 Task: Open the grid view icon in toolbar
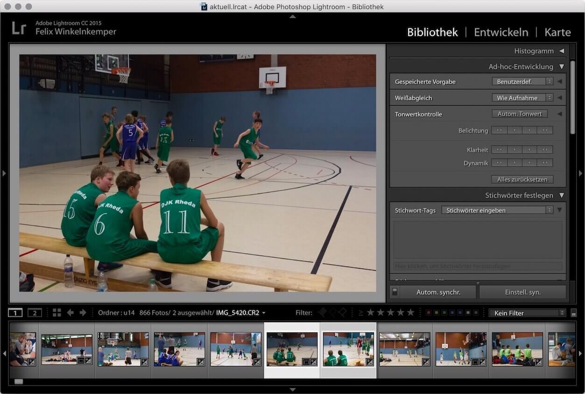coord(57,313)
